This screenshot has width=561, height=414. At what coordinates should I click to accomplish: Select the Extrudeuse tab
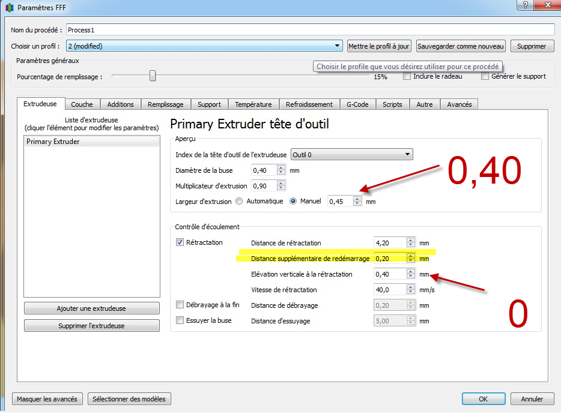click(40, 104)
